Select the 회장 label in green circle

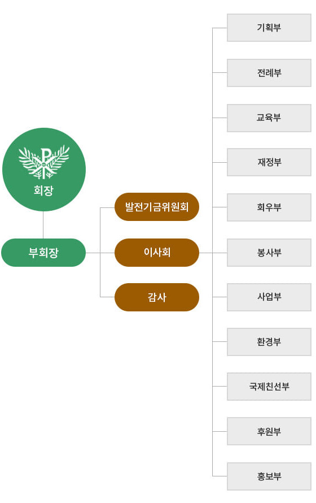tap(43, 190)
